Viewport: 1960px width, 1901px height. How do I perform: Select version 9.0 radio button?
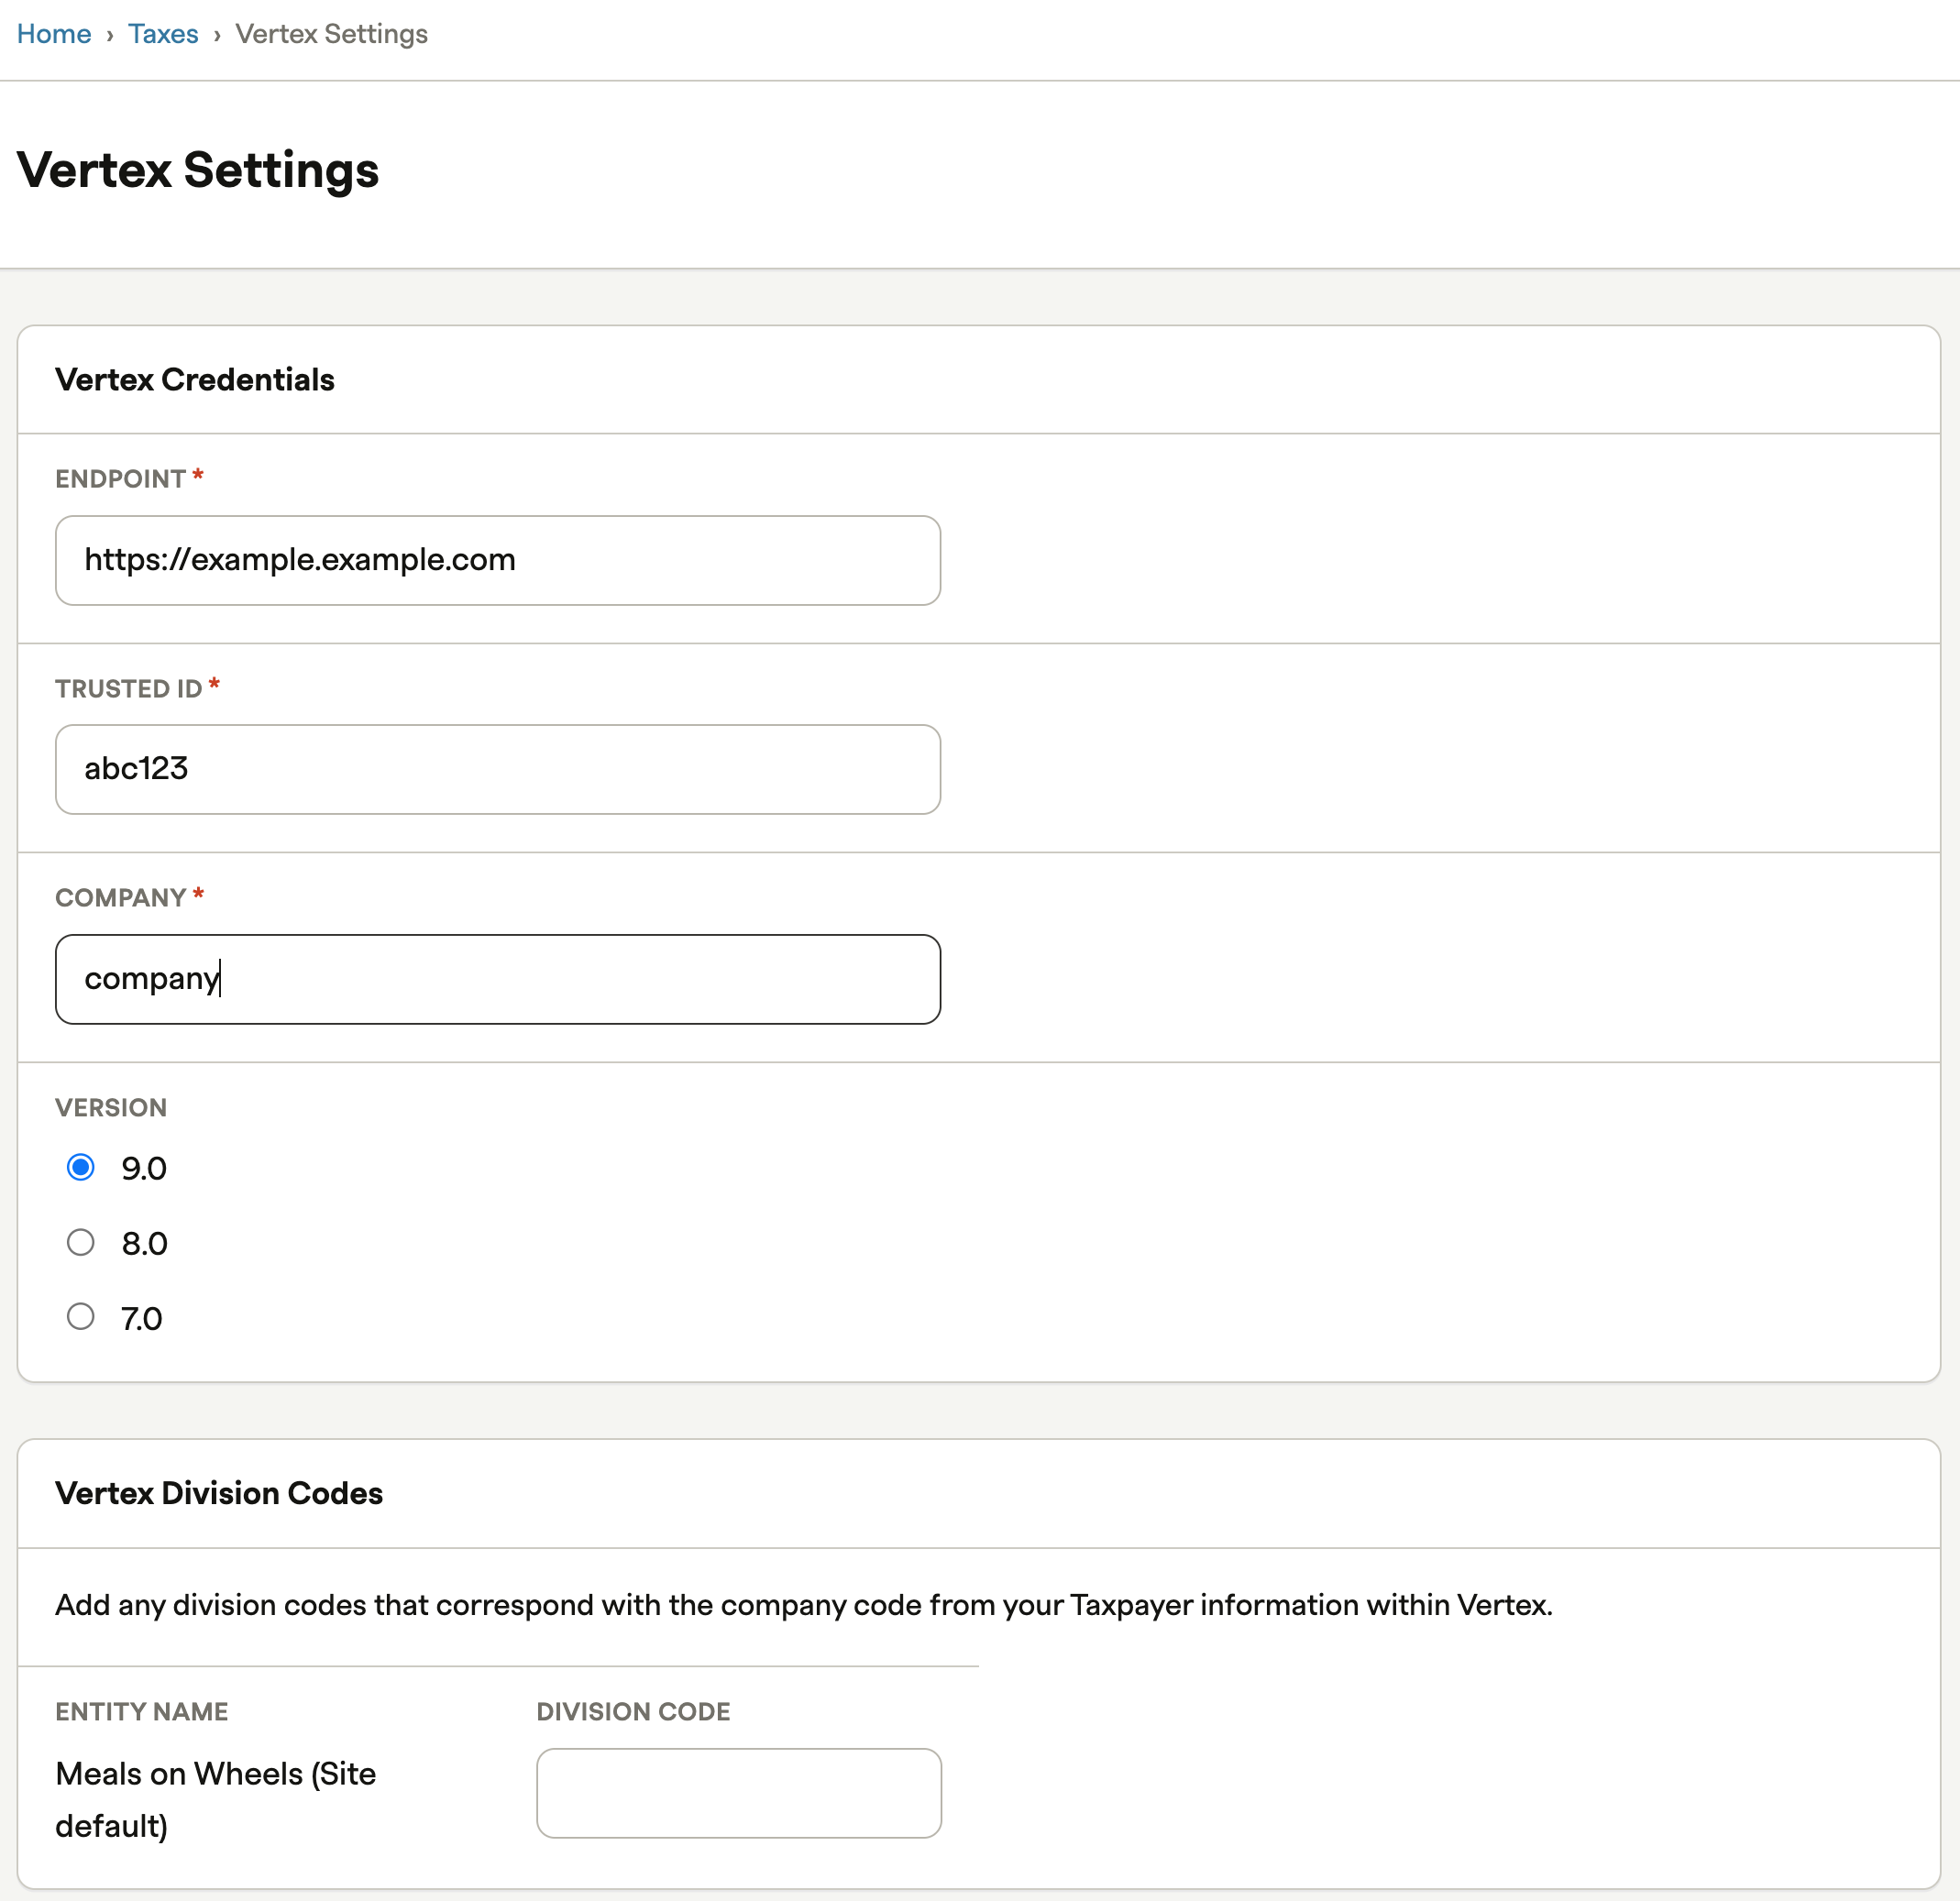point(81,1167)
